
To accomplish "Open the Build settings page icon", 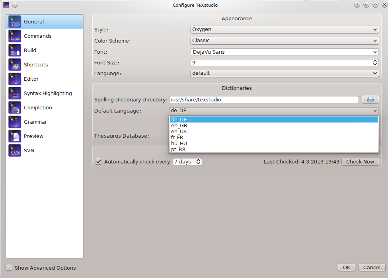I will (14, 50).
